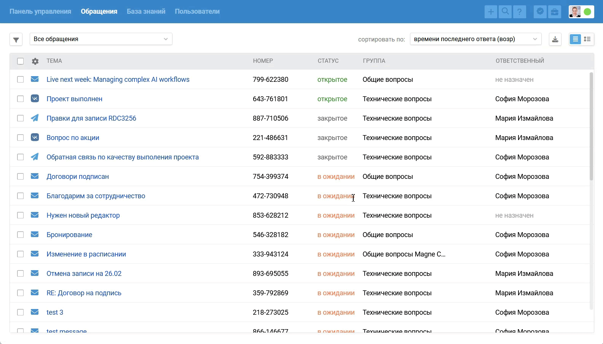This screenshot has width=603, height=344.
Task: Switch to expanded line-spacing list view
Action: click(587, 39)
